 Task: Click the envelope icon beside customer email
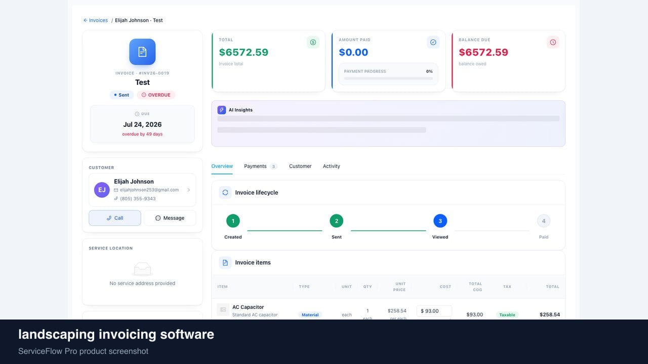pos(116,190)
